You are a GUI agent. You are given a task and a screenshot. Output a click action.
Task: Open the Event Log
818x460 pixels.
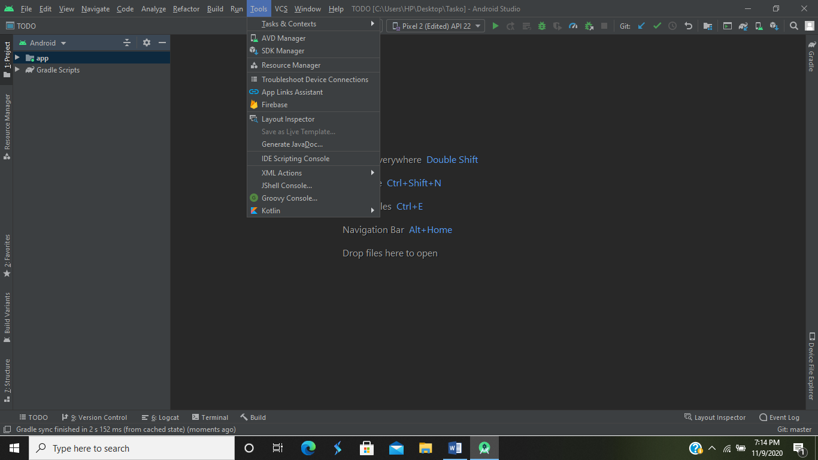[780, 417]
